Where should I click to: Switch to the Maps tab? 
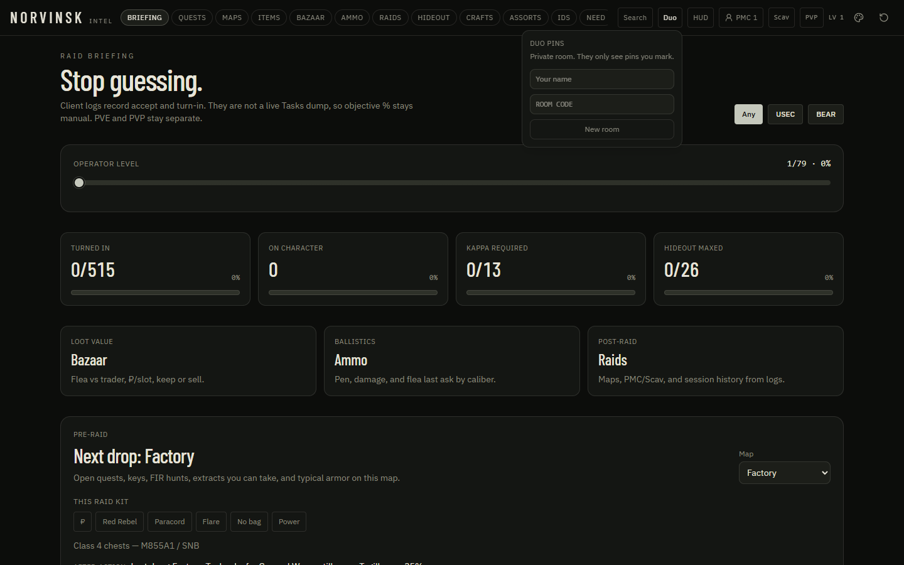[232, 18]
